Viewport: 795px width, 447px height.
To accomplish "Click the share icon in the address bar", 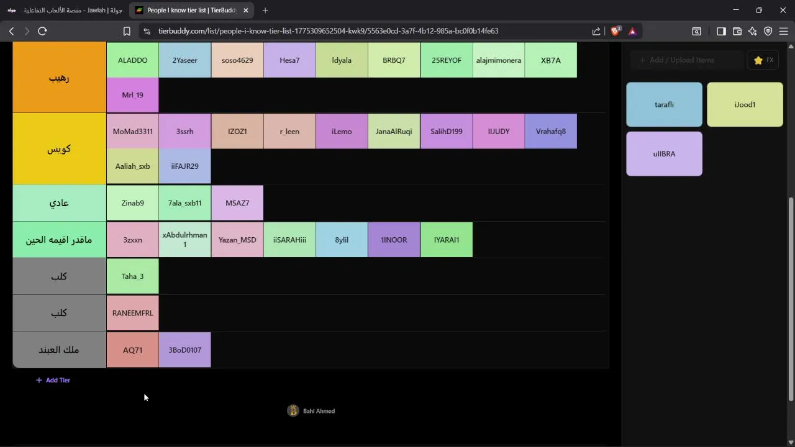I will coord(596,31).
